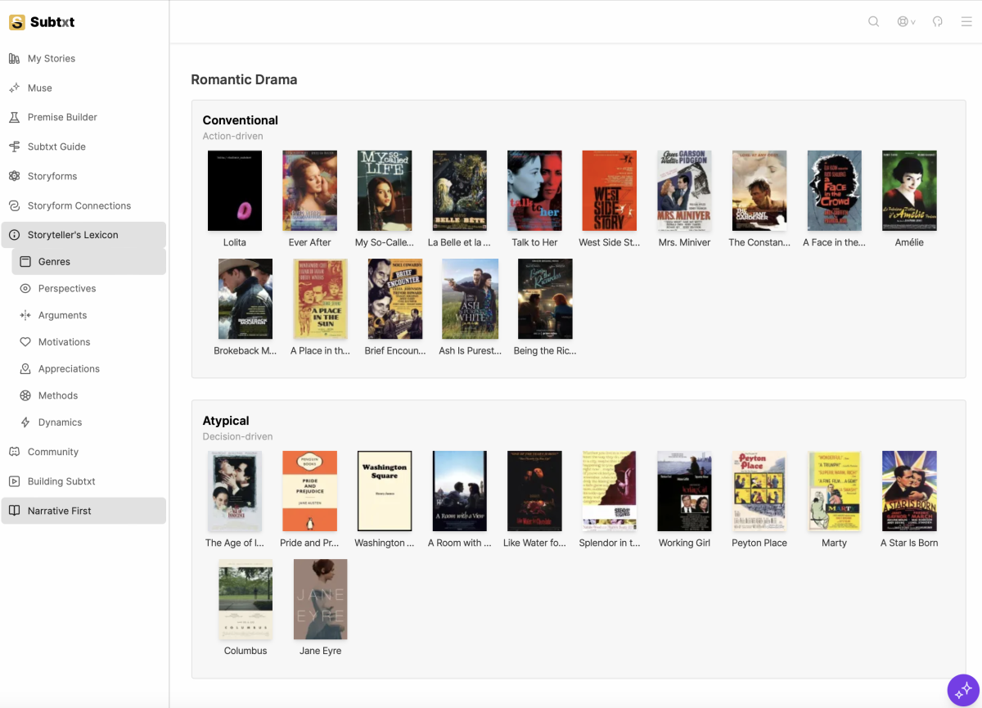
Task: Open My Stories in sidebar
Action: pos(83,58)
